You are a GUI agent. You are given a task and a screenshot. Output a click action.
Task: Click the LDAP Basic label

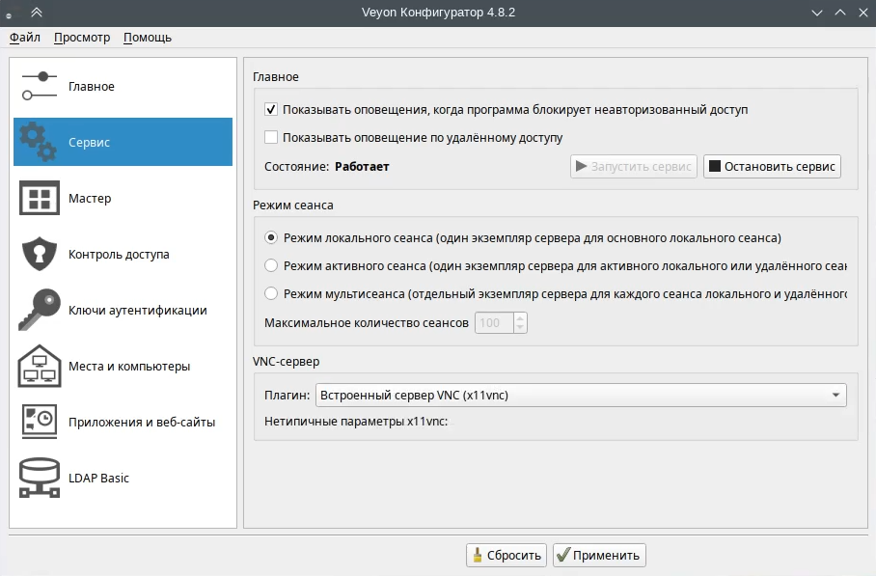point(98,479)
